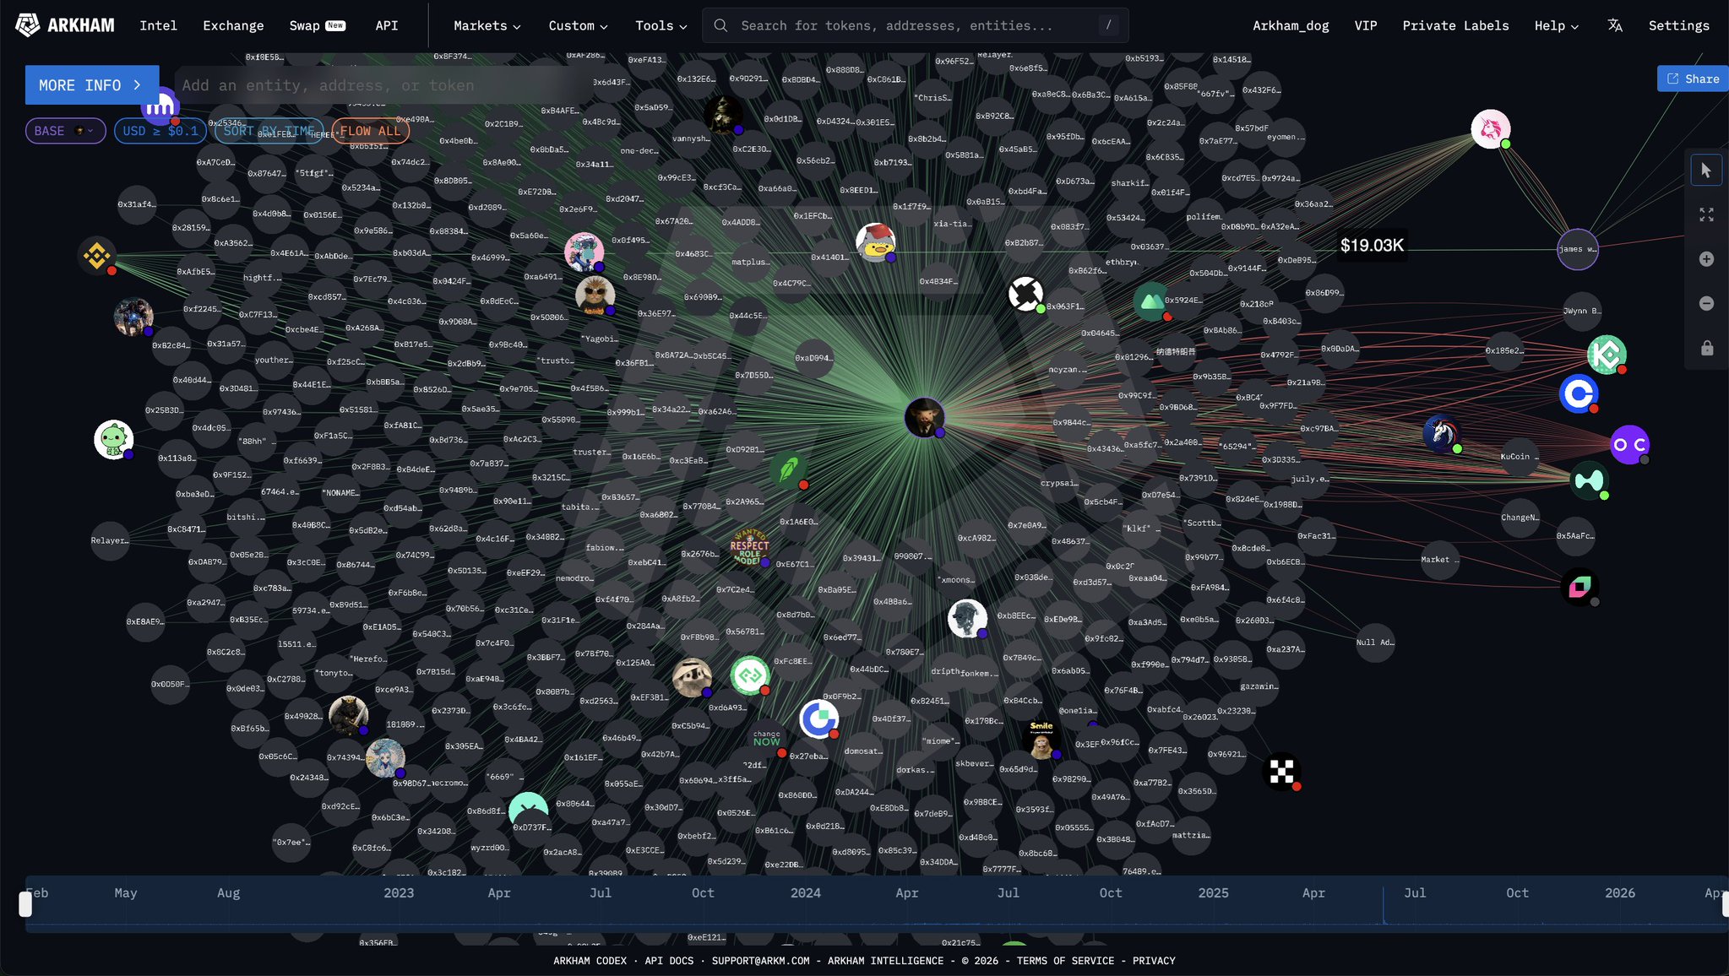Toggle the SORT BY TIME filter
This screenshot has width=1729, height=976.
pos(269,131)
